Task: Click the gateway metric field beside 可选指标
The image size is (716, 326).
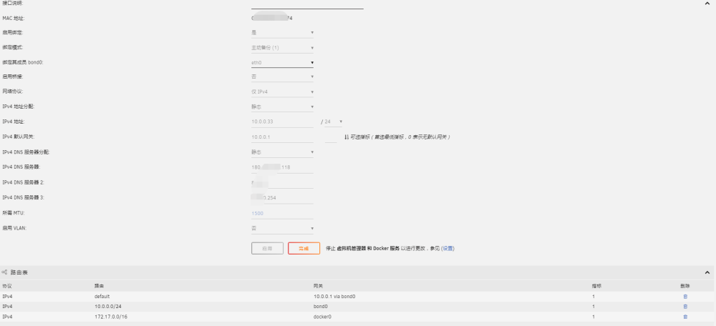Action: point(331,137)
